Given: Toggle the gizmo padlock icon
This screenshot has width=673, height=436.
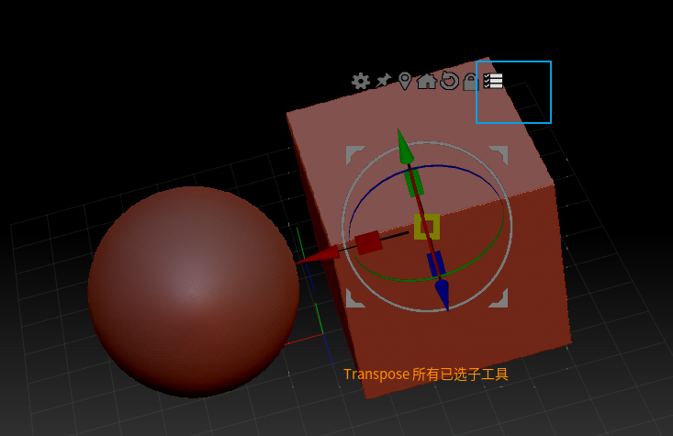Looking at the screenshot, I should coord(470,82).
